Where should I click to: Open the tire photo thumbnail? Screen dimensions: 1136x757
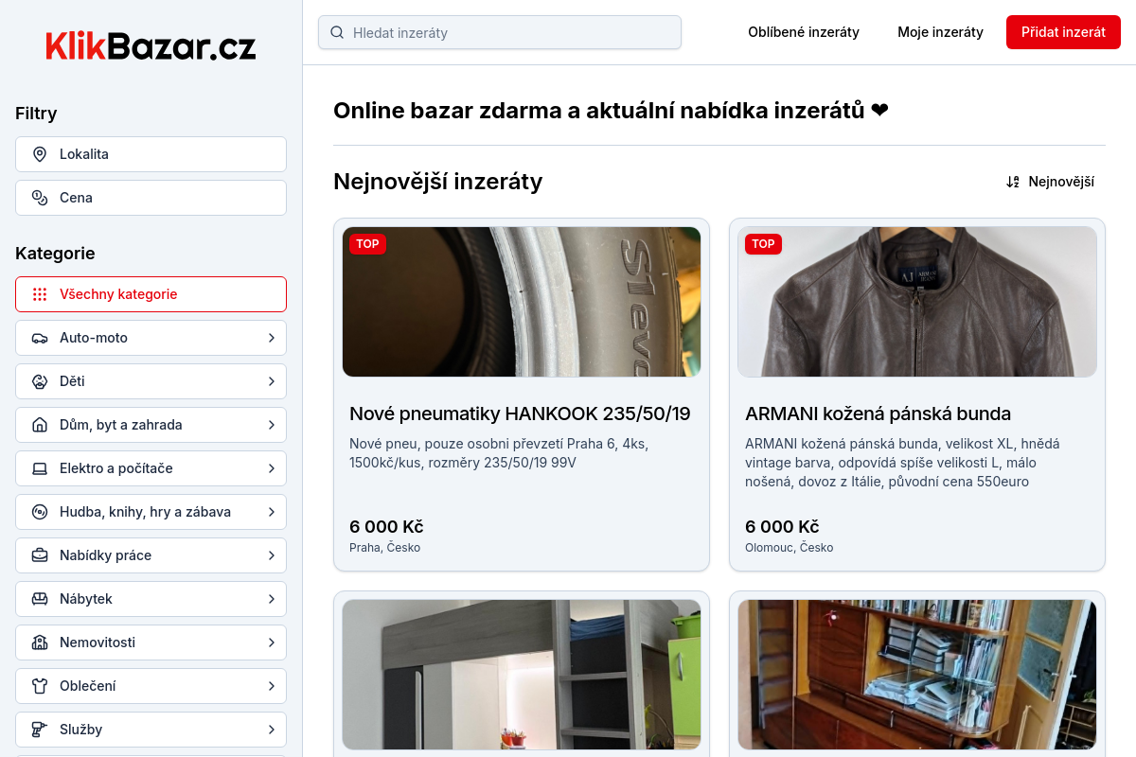coord(522,302)
